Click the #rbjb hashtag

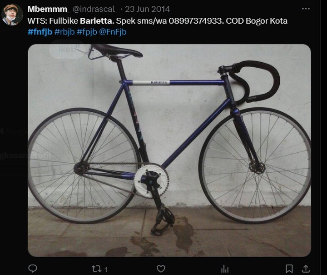(x=64, y=32)
